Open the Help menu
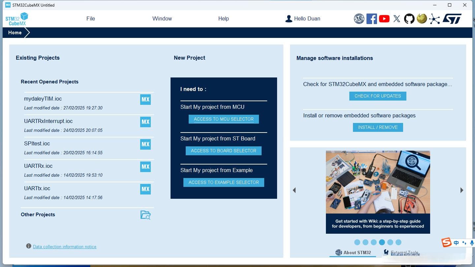Viewport: 475px width, 267px height. pyautogui.click(x=223, y=18)
